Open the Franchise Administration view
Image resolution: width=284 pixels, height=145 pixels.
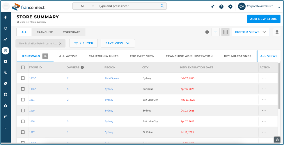189,56
